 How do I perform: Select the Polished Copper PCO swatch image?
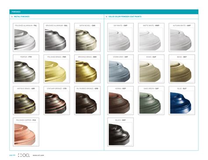click(25, 135)
